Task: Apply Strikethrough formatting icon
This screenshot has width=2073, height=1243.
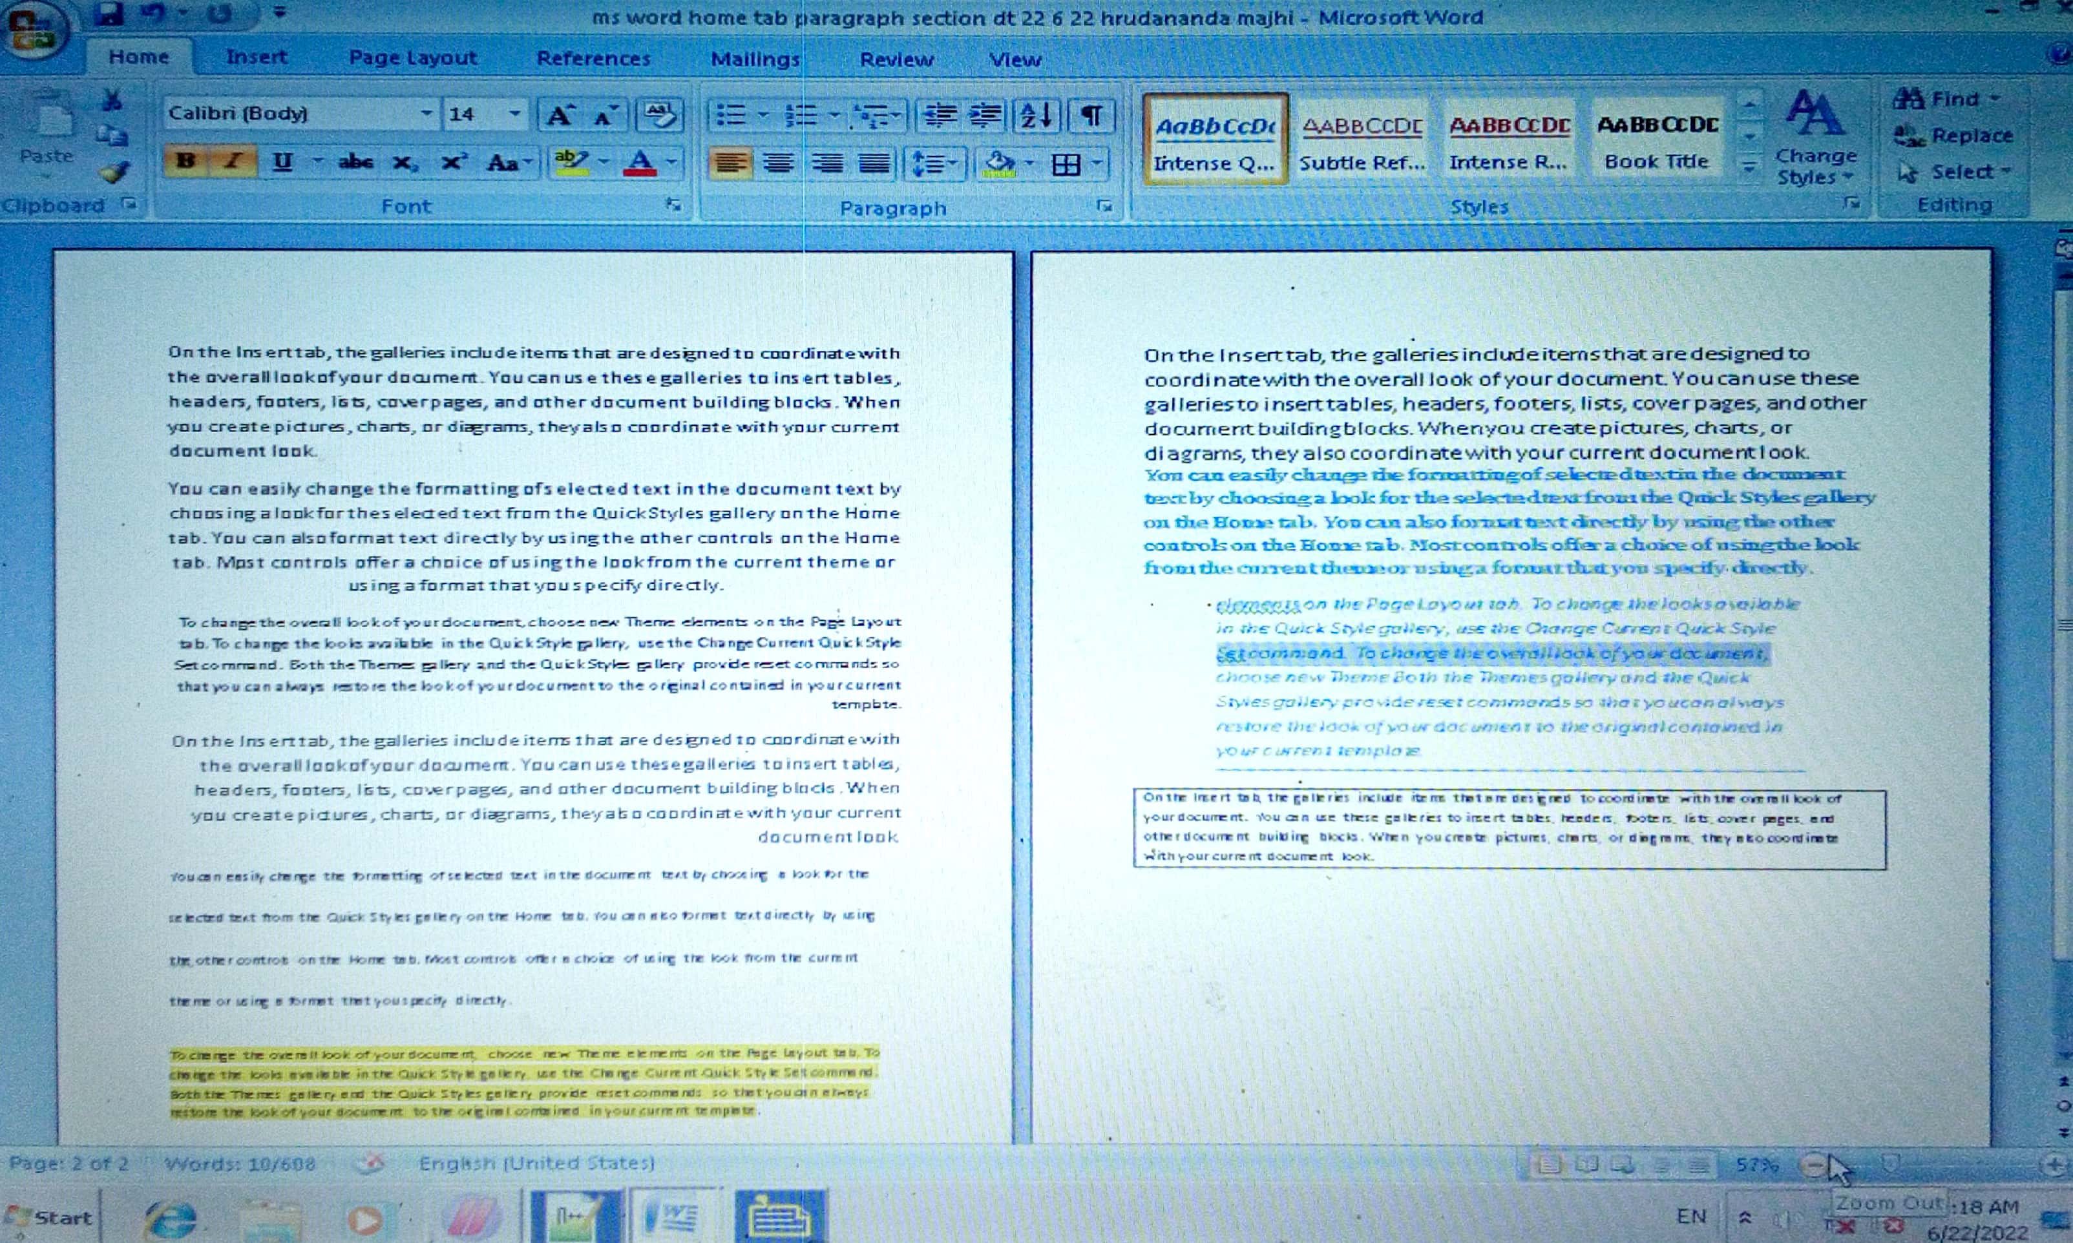Action: 355,162
